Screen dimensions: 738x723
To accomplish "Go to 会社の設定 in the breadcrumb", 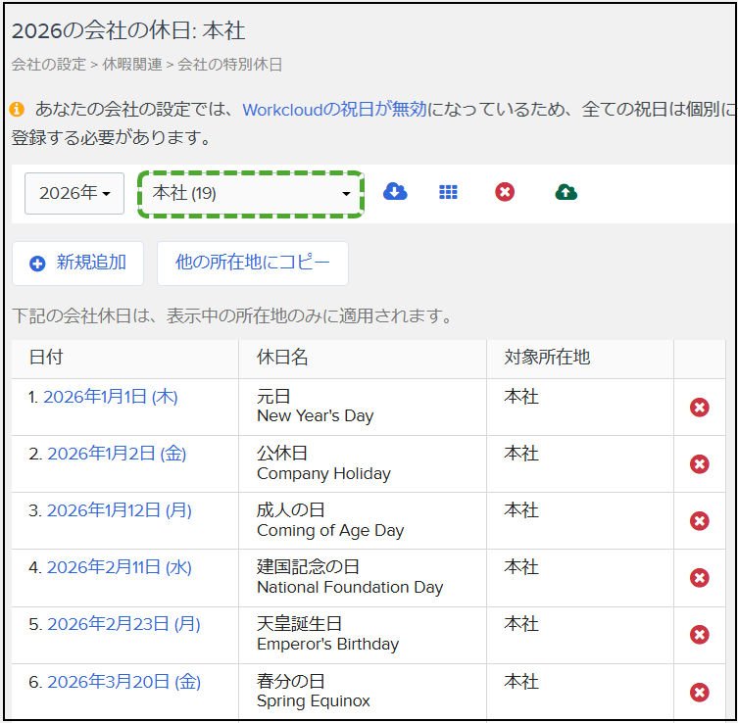I will (x=48, y=65).
